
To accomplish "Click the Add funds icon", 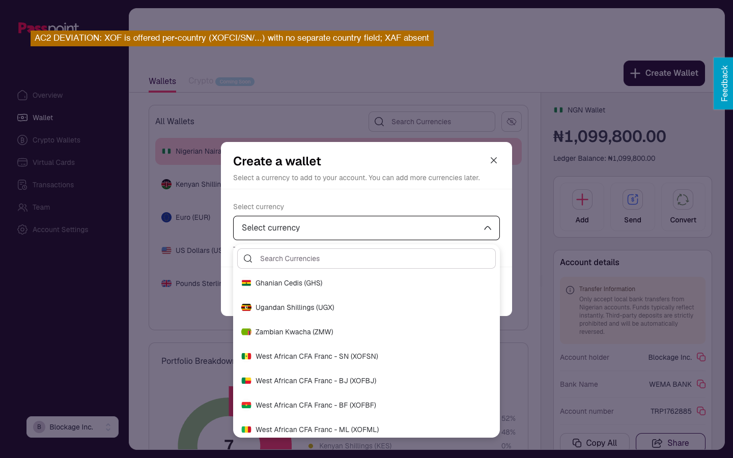I will (582, 199).
